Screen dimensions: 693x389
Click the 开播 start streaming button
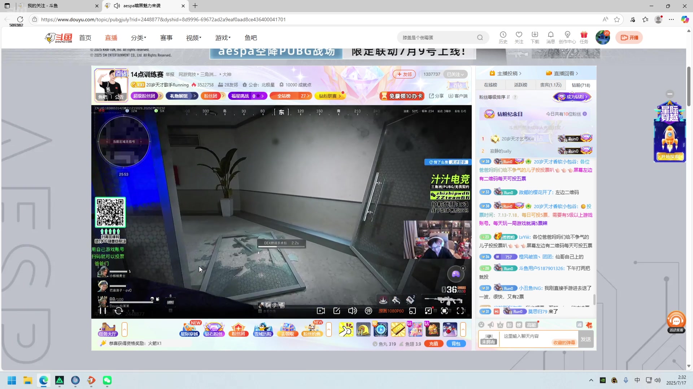(x=629, y=37)
